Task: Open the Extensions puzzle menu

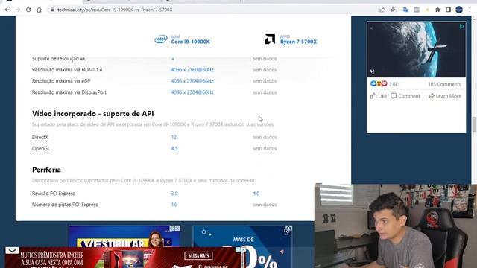Action: click(x=437, y=10)
